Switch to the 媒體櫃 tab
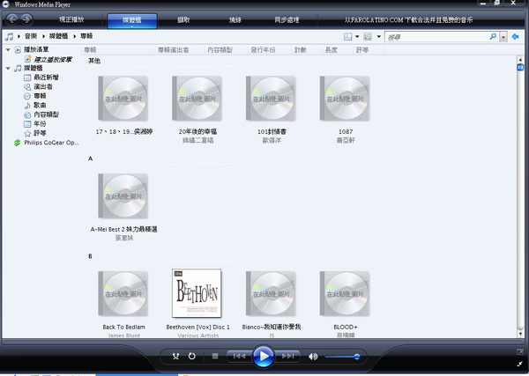This screenshot has height=376, width=529. tap(132, 20)
